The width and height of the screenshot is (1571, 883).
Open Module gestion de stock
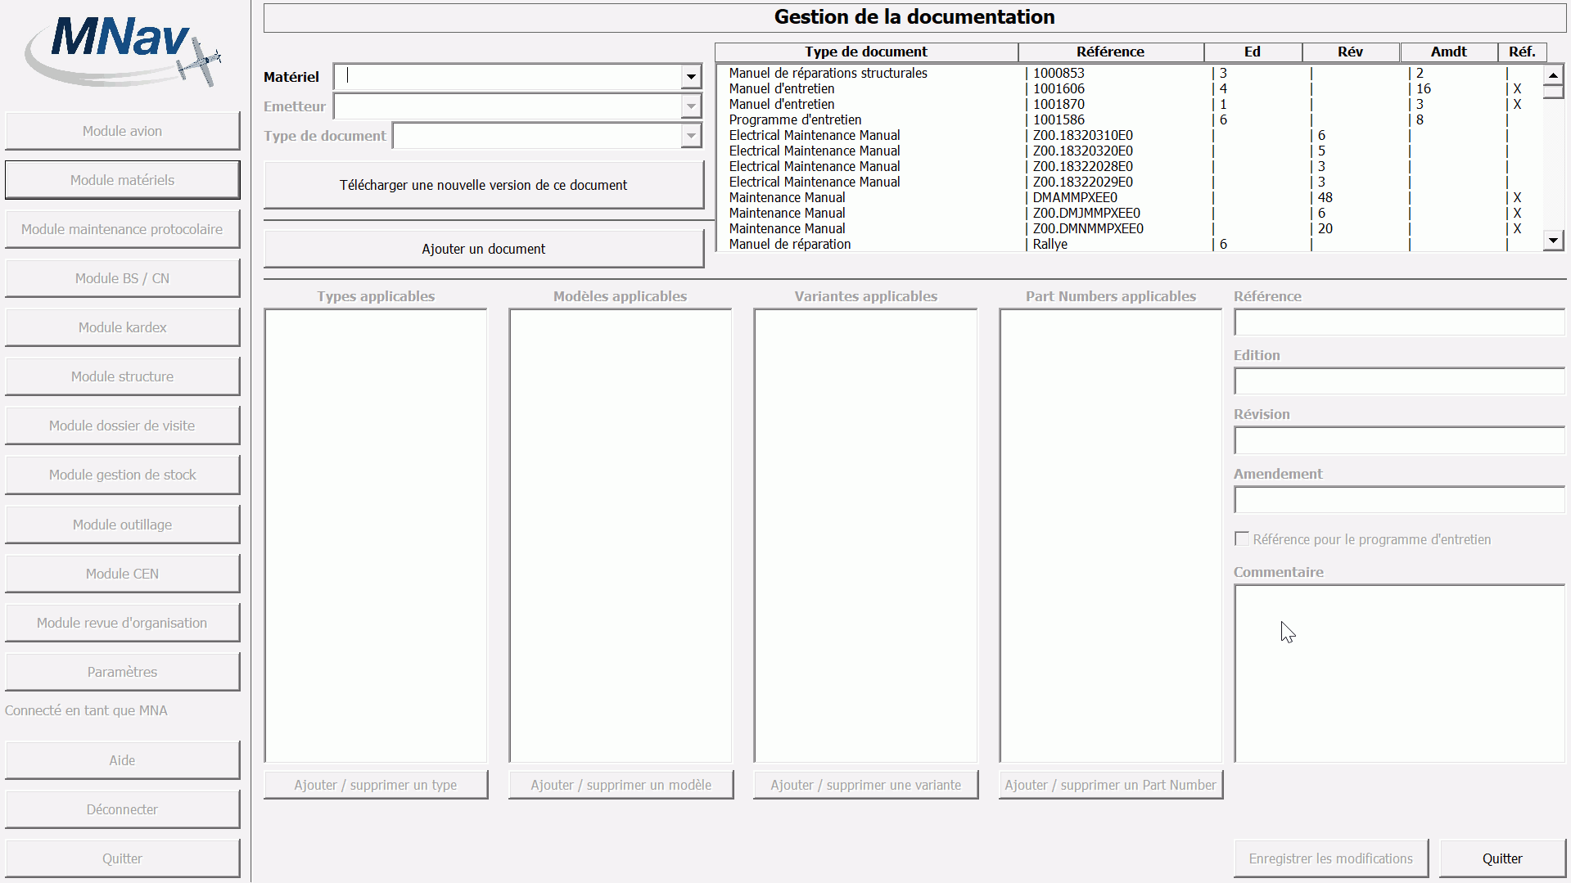click(122, 475)
